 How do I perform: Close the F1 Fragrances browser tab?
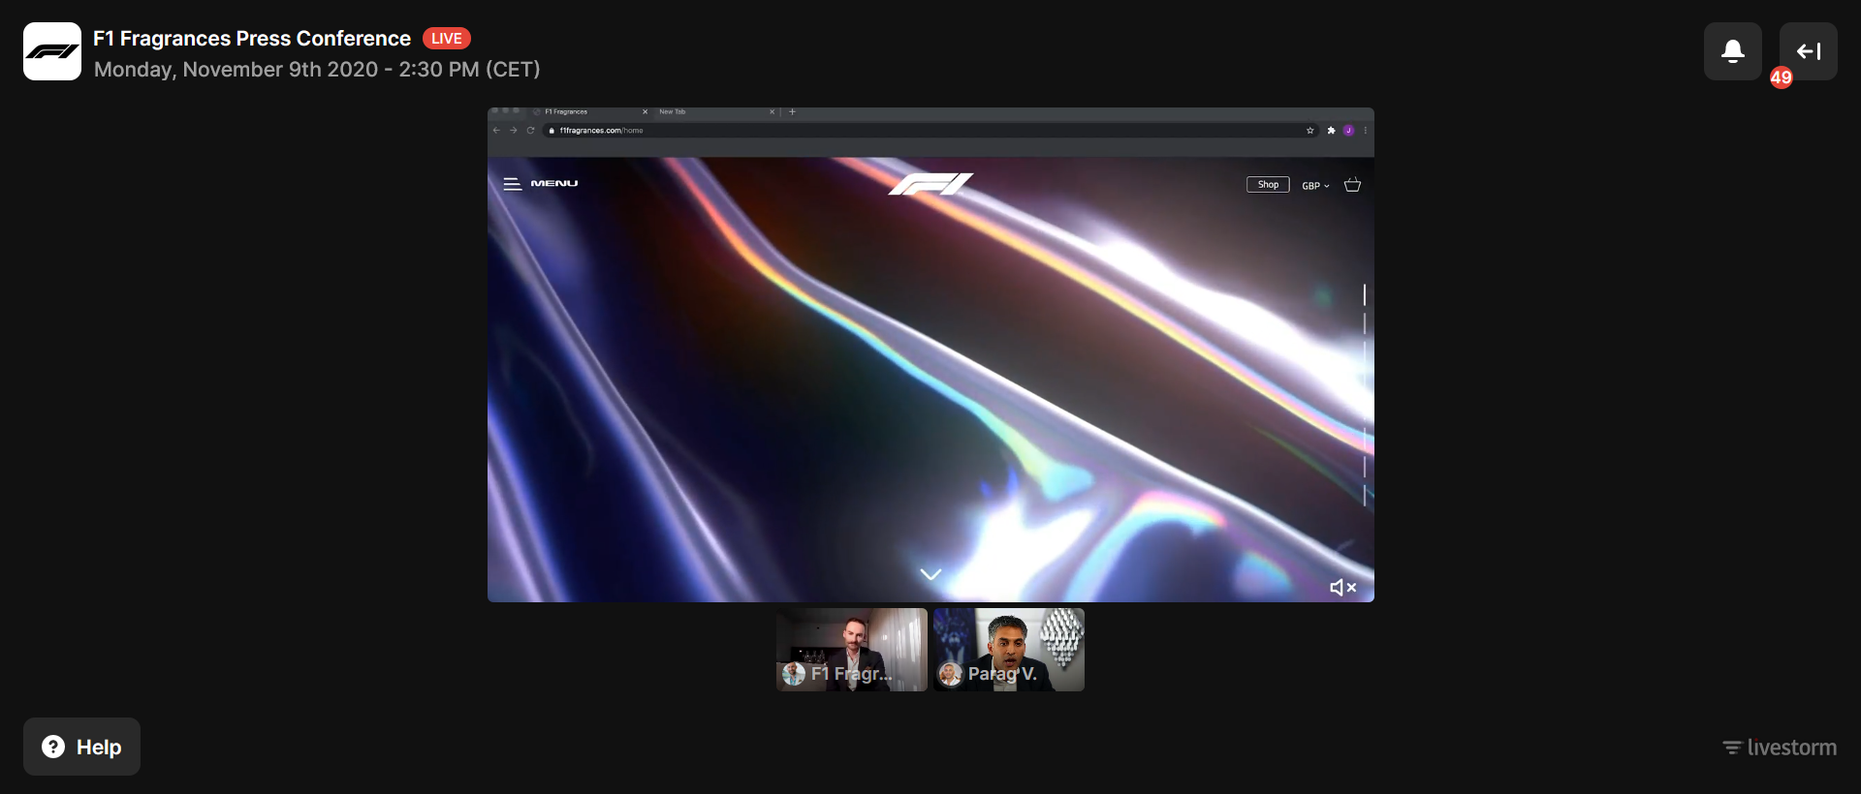tap(645, 112)
